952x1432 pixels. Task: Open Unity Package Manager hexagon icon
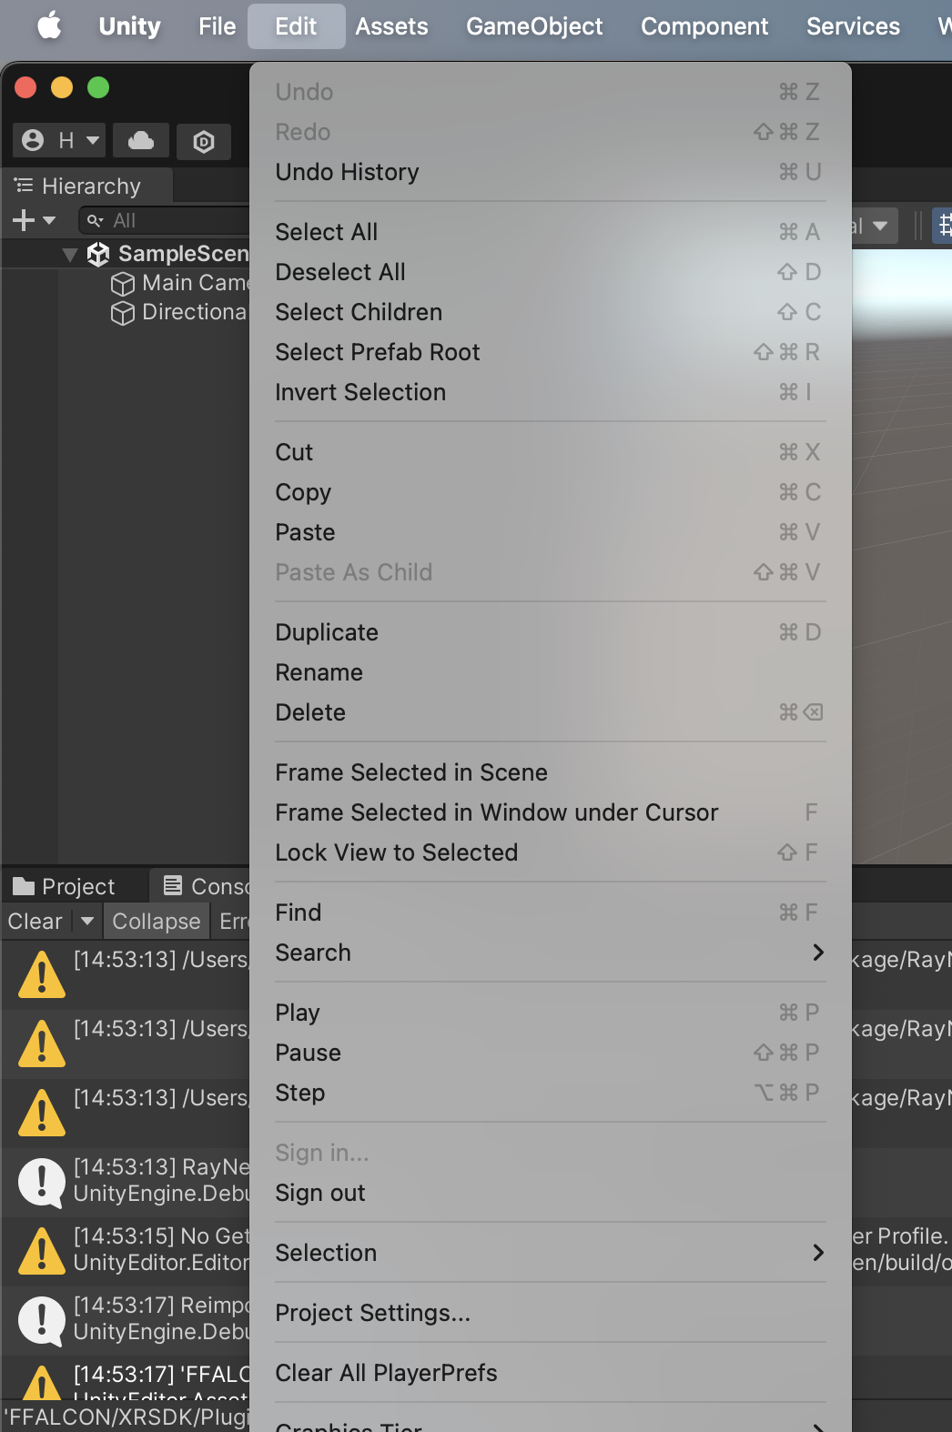(204, 142)
